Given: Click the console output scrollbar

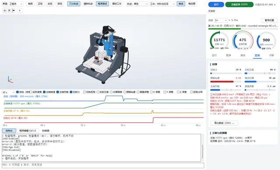Looking at the screenshot, I should [x=203, y=152].
